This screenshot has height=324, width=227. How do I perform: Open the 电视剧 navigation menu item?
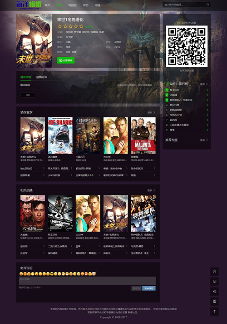72,5
